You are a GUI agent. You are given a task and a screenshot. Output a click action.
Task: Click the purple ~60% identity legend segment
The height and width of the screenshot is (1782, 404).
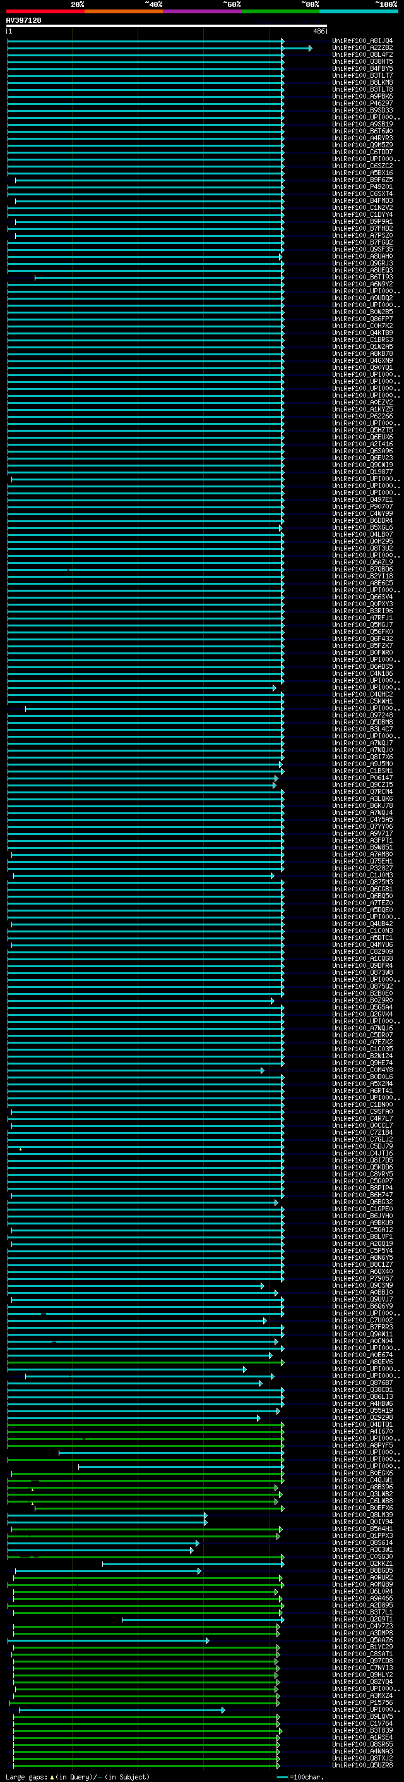(x=201, y=11)
